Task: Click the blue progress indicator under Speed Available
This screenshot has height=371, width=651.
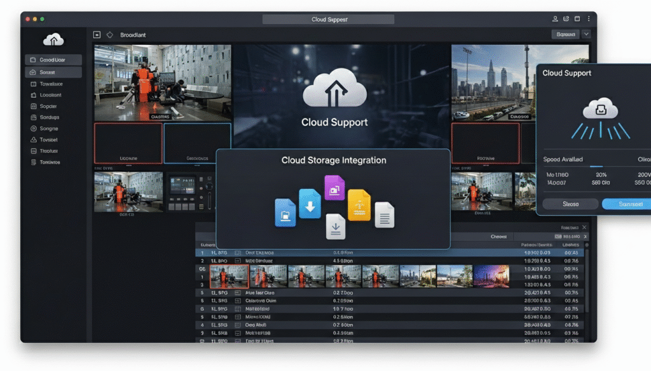Action: pyautogui.click(x=596, y=165)
